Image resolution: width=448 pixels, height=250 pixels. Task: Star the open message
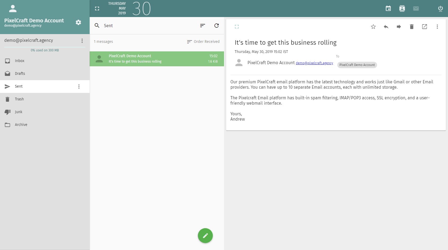click(x=373, y=27)
